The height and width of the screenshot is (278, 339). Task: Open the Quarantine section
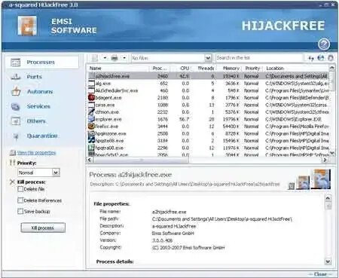point(42,136)
